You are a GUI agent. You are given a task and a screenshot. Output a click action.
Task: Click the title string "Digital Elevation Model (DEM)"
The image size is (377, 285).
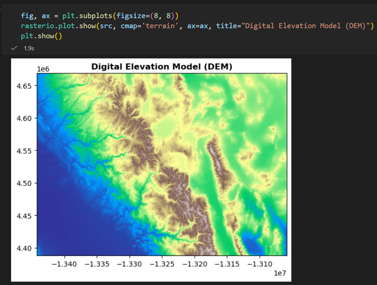[x=305, y=26]
